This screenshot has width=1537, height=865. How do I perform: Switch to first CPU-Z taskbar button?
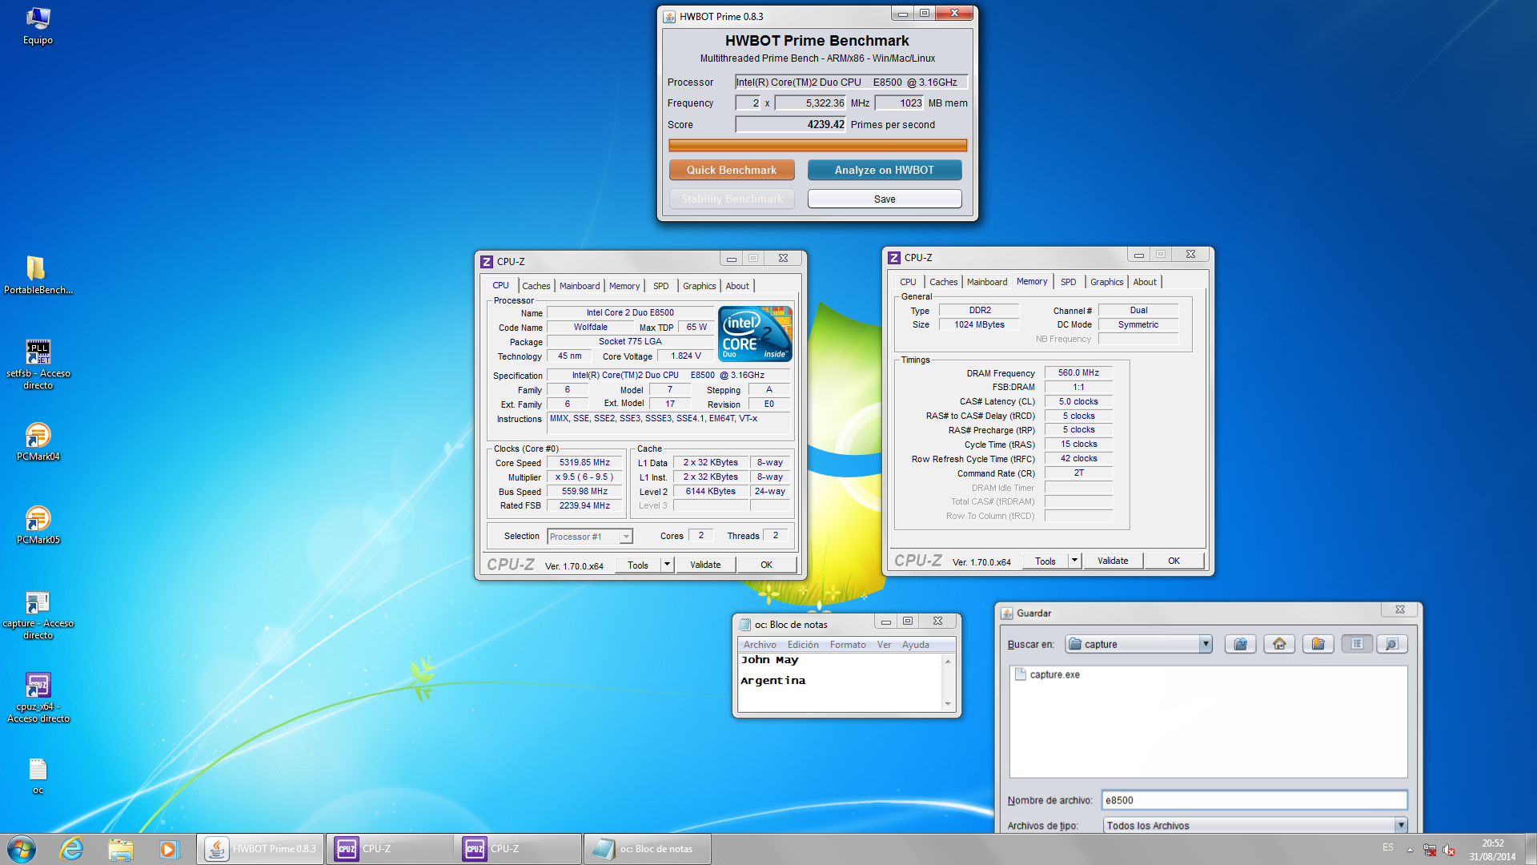[389, 849]
